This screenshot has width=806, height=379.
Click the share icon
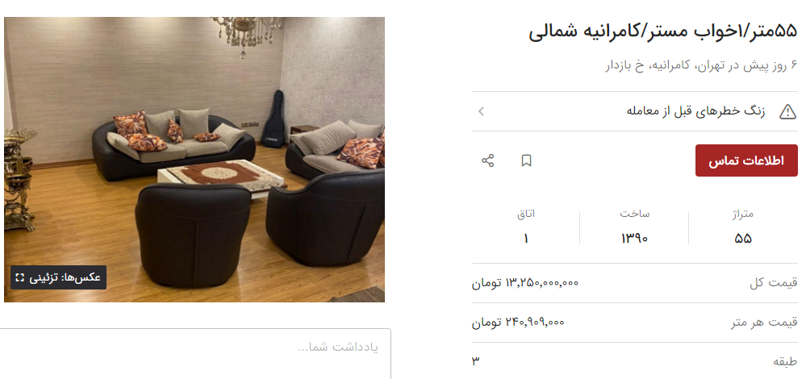click(x=487, y=160)
